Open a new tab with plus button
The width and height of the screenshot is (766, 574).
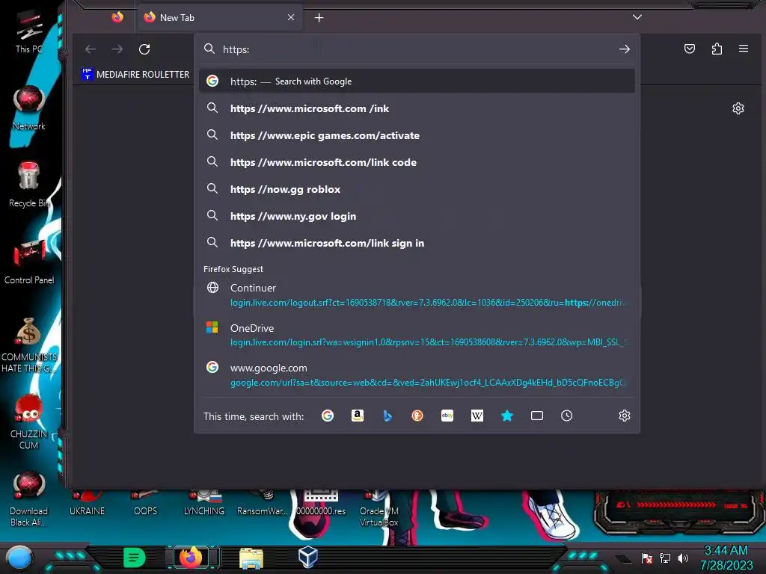coord(319,18)
